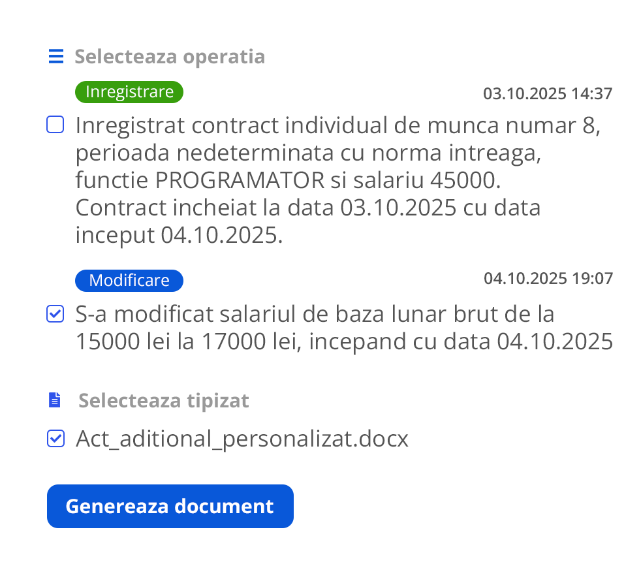
Task: Click the Selecteaza tipizat heading
Action: pyautogui.click(x=164, y=400)
